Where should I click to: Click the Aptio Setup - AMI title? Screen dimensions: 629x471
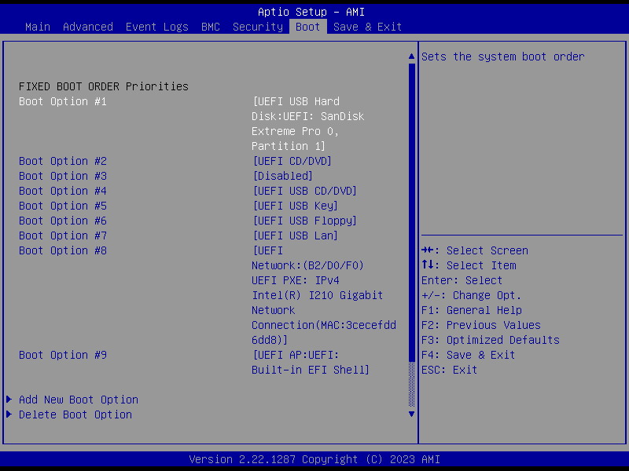click(311, 12)
